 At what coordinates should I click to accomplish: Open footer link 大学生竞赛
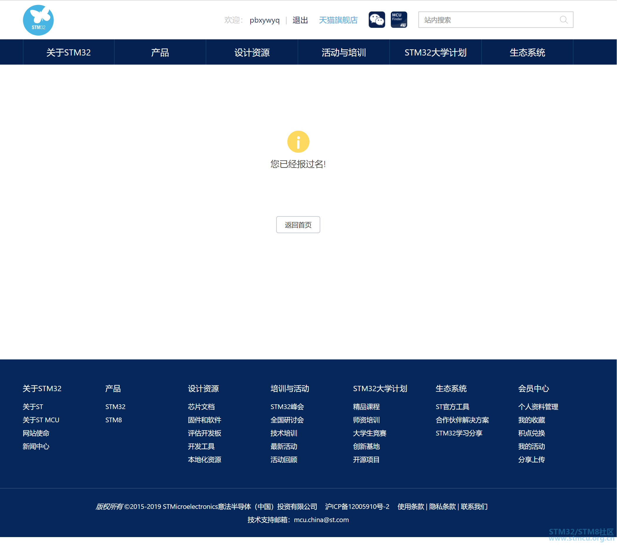[370, 433]
